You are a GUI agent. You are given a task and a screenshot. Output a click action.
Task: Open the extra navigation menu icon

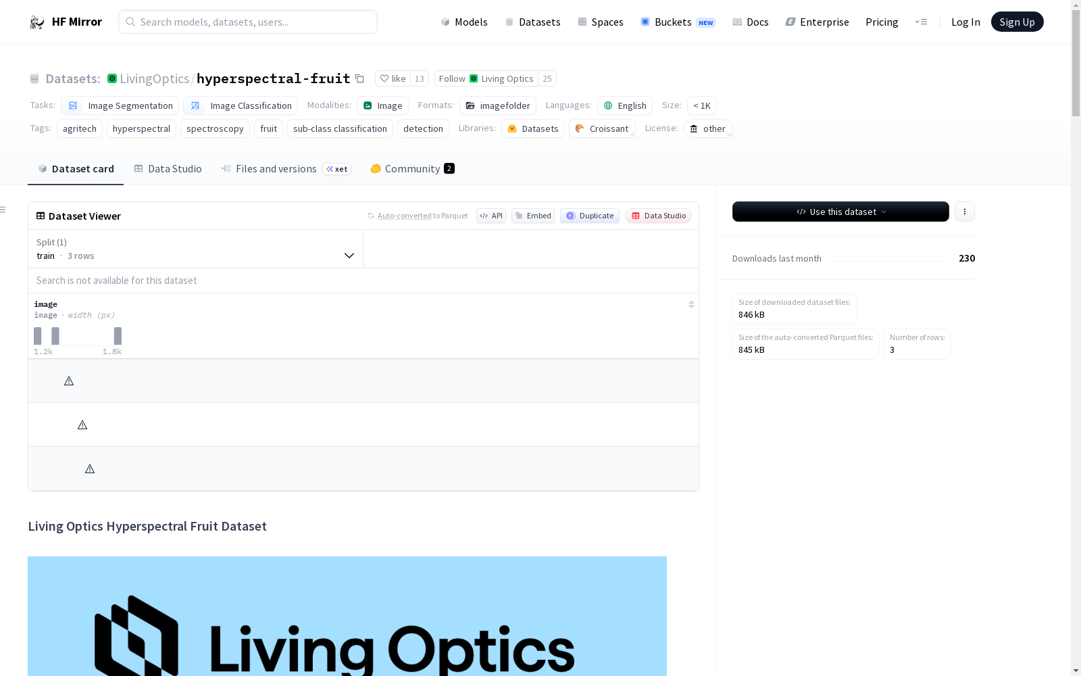point(921,22)
